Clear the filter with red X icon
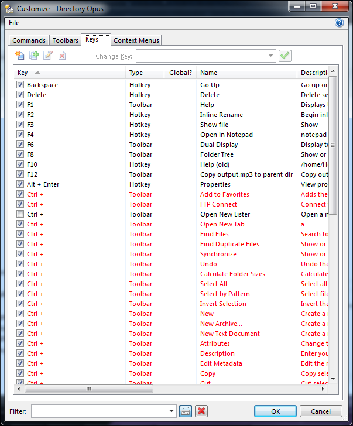Viewport: 353px width, 426px height. coord(201,411)
